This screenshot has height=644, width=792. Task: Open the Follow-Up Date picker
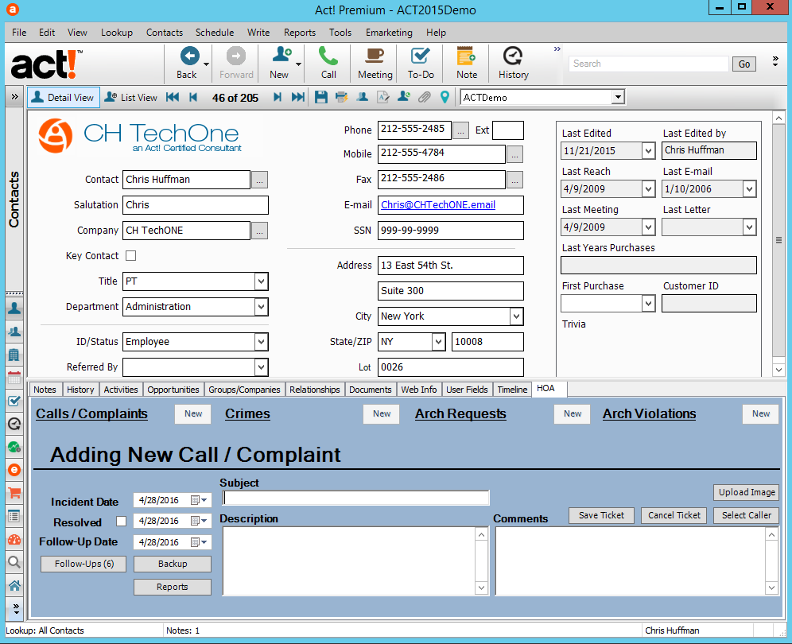(199, 542)
